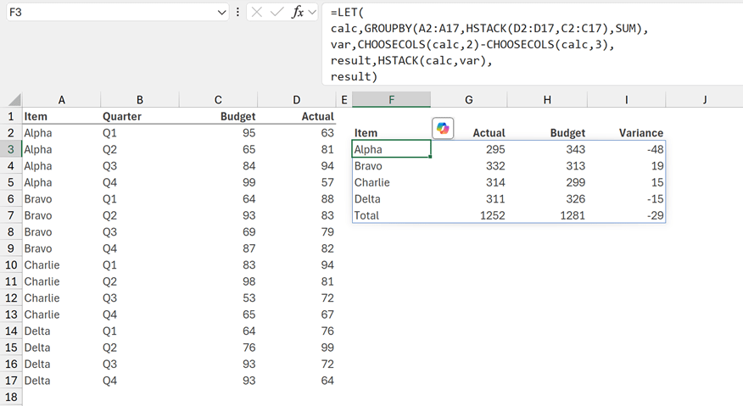Click the Copilot icon beside cell F3
The height and width of the screenshot is (406, 743).
click(443, 128)
